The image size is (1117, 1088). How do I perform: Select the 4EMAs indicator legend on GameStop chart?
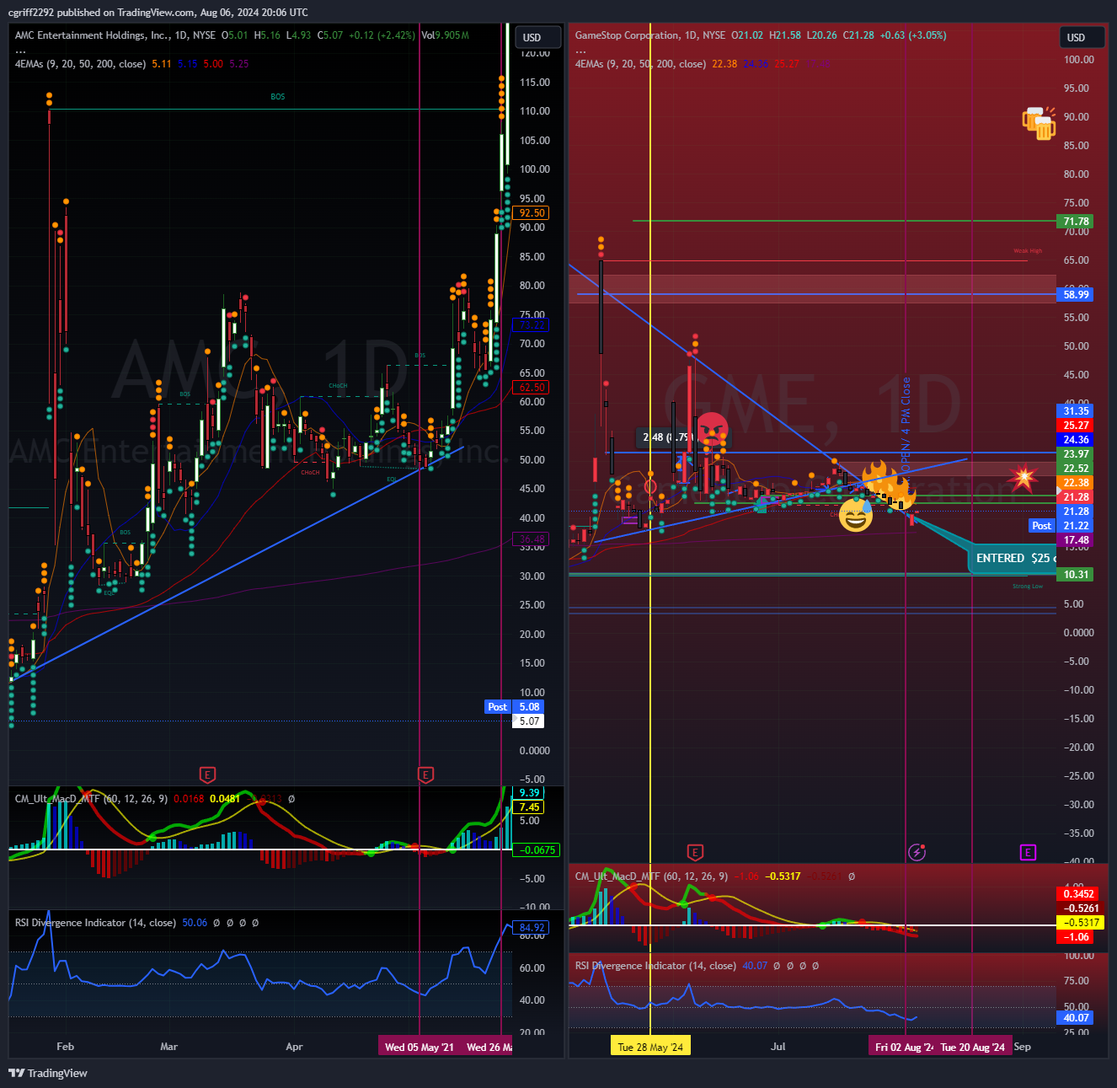click(640, 64)
